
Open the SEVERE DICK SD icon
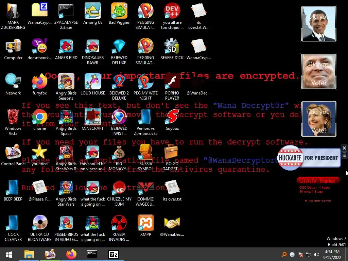(172, 49)
